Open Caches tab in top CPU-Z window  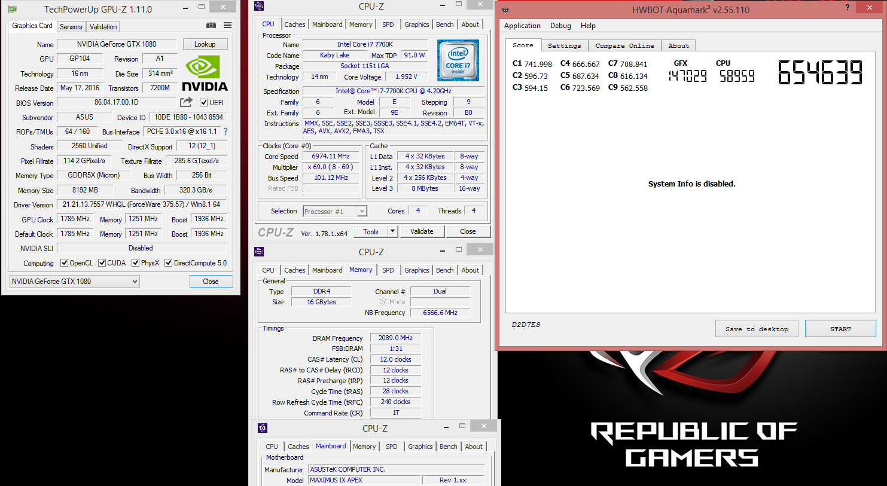(x=295, y=25)
